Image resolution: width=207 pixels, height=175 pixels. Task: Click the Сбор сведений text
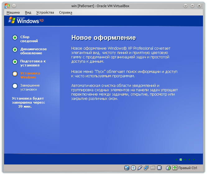pos(29,39)
